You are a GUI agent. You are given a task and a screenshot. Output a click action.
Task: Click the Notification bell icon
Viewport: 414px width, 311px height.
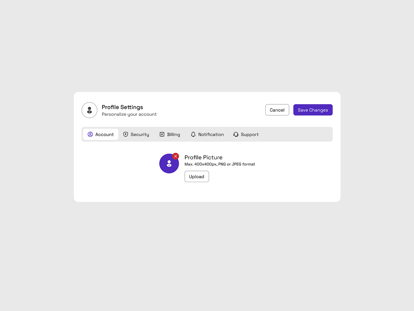click(x=193, y=134)
